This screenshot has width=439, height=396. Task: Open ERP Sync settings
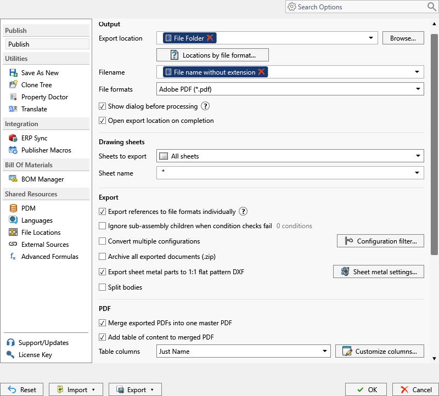tap(35, 138)
